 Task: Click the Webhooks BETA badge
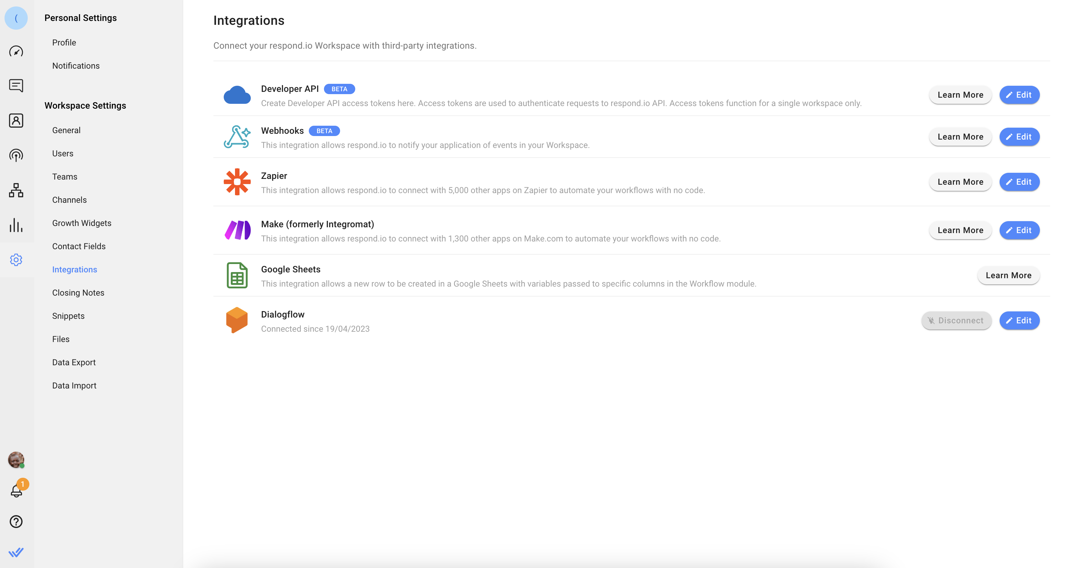(324, 131)
